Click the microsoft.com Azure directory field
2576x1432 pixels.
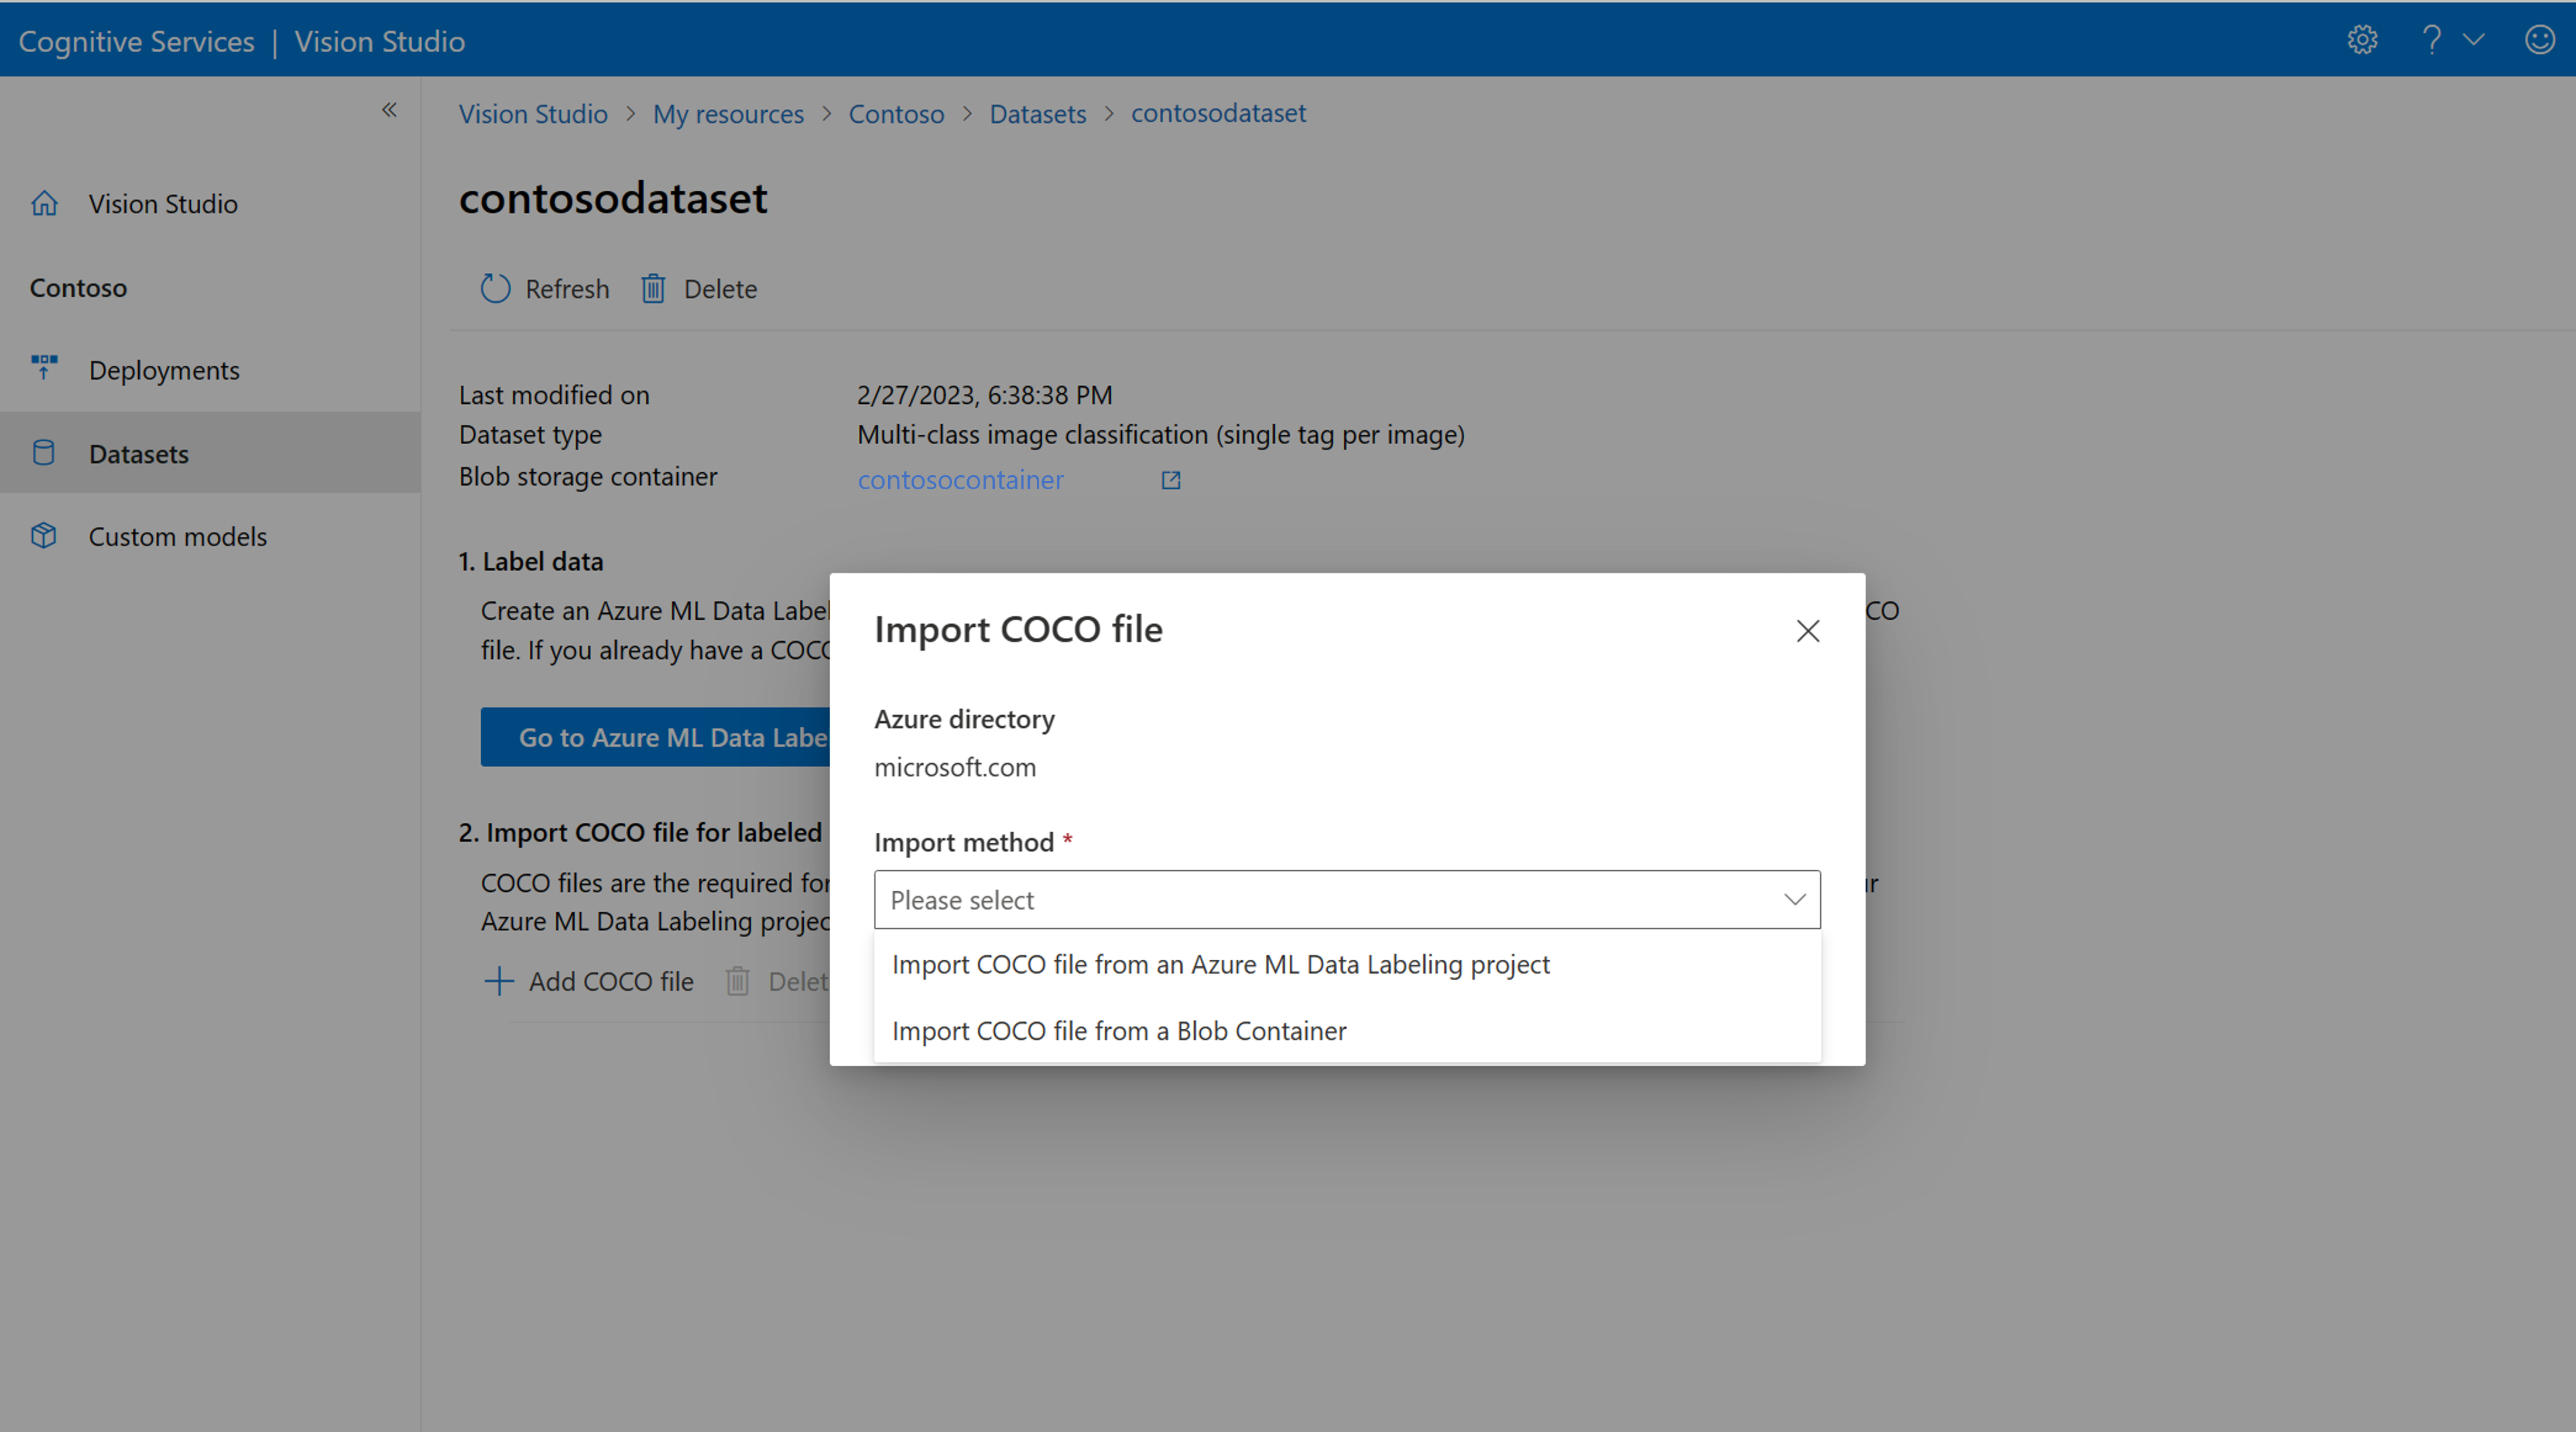pos(954,765)
